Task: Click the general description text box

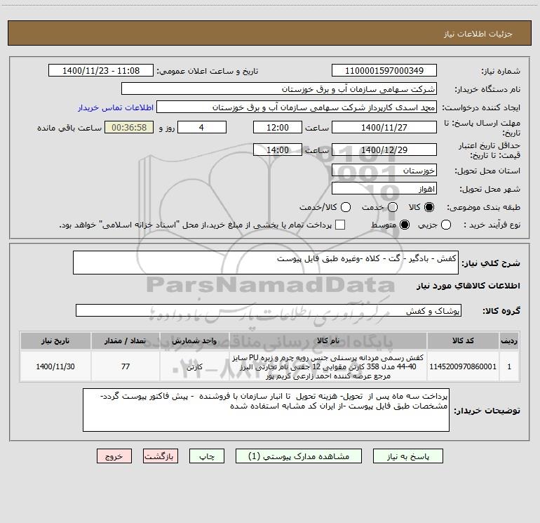Action: 266,263
